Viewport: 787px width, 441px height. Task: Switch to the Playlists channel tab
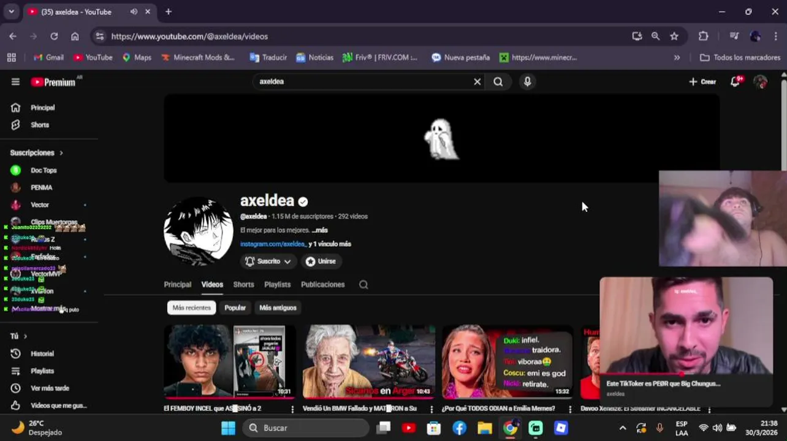pyautogui.click(x=277, y=284)
